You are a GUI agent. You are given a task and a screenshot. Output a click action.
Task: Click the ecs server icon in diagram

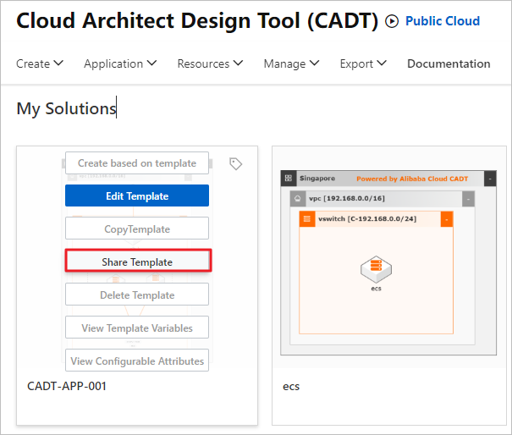376,269
